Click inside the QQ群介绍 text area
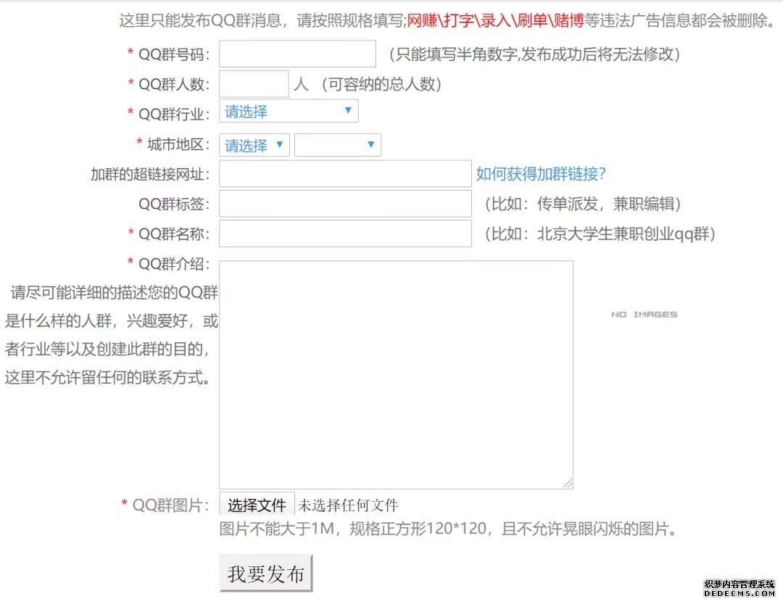 pos(396,374)
